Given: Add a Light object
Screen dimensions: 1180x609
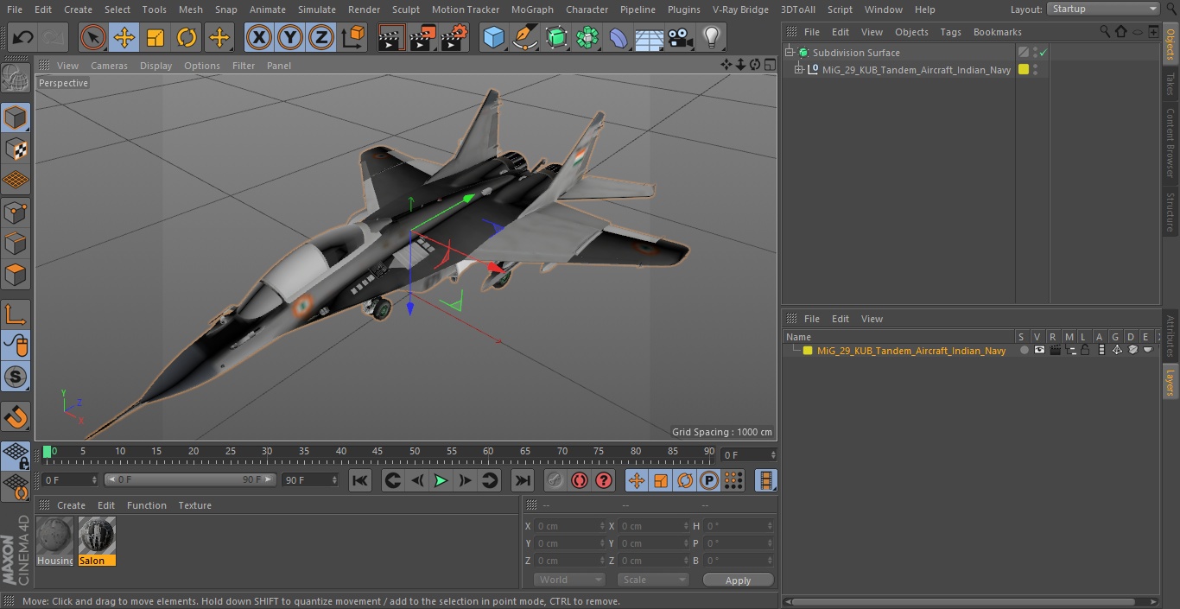Looking at the screenshot, I should pos(711,37).
